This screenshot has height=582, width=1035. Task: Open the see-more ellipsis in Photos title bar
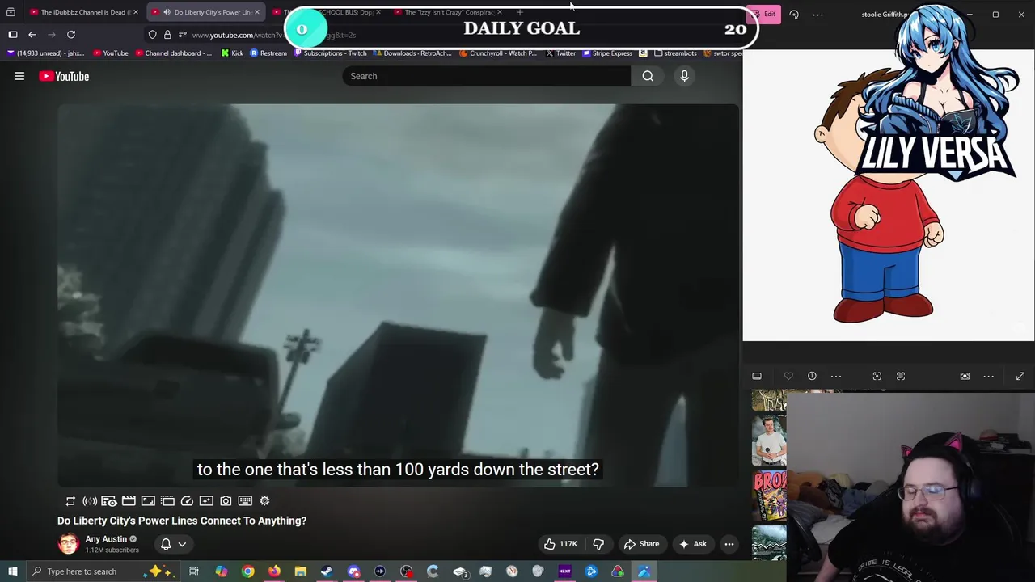pos(817,15)
